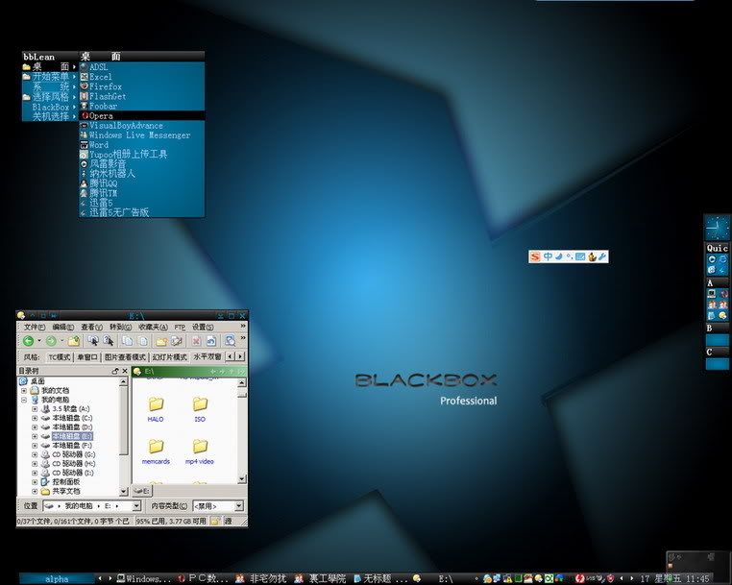Open Word from the desktop menu

pyautogui.click(x=142, y=145)
